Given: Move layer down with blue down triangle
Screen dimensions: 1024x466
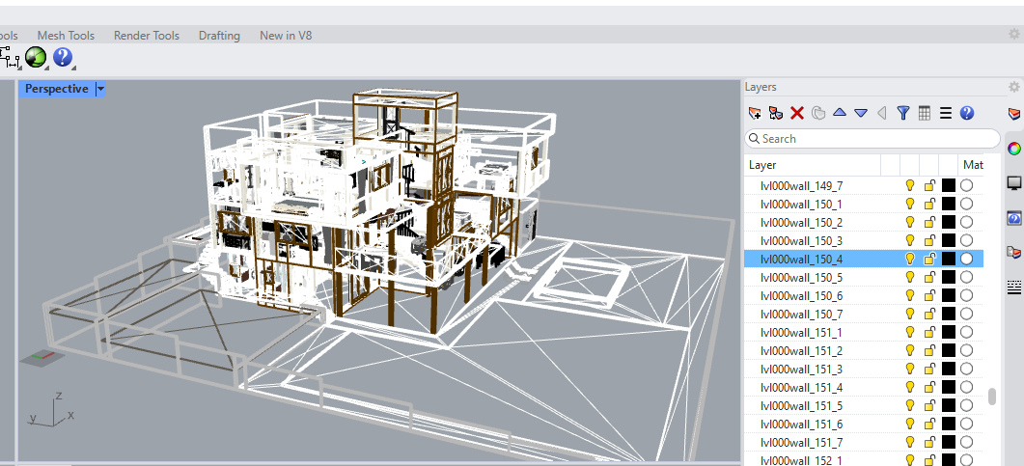Looking at the screenshot, I should pos(861,113).
